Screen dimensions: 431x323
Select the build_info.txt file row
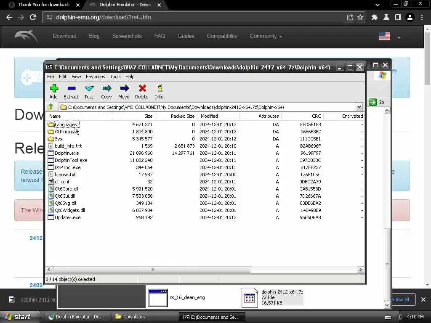[205, 146]
